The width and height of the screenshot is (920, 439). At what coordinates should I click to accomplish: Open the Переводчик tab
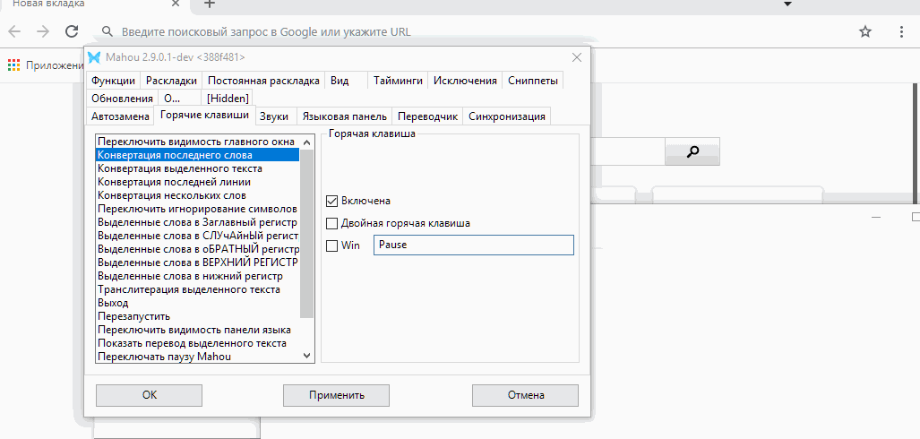pyautogui.click(x=427, y=116)
